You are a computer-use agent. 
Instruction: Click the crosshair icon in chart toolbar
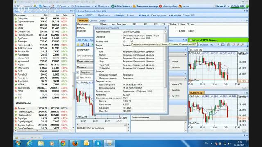(219, 45)
